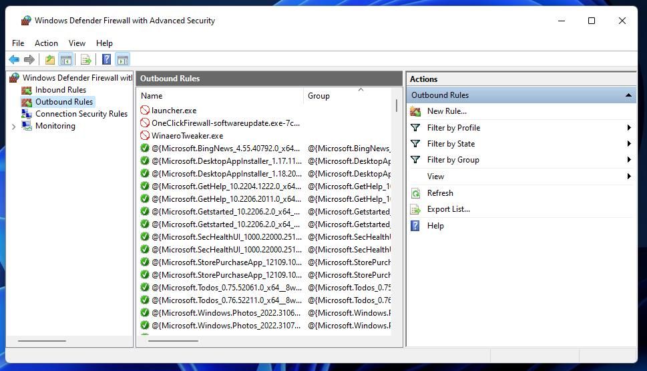Toggle the Show/Hide Action Pane icon
Viewport: 647px width, 371px height.
123,60
